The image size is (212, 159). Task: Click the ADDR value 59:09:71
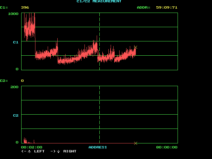pos(167,7)
